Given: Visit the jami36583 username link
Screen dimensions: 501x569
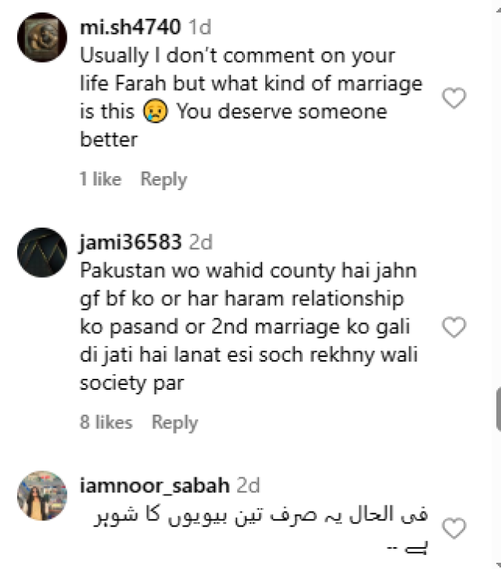Looking at the screenshot, I should click(131, 242).
